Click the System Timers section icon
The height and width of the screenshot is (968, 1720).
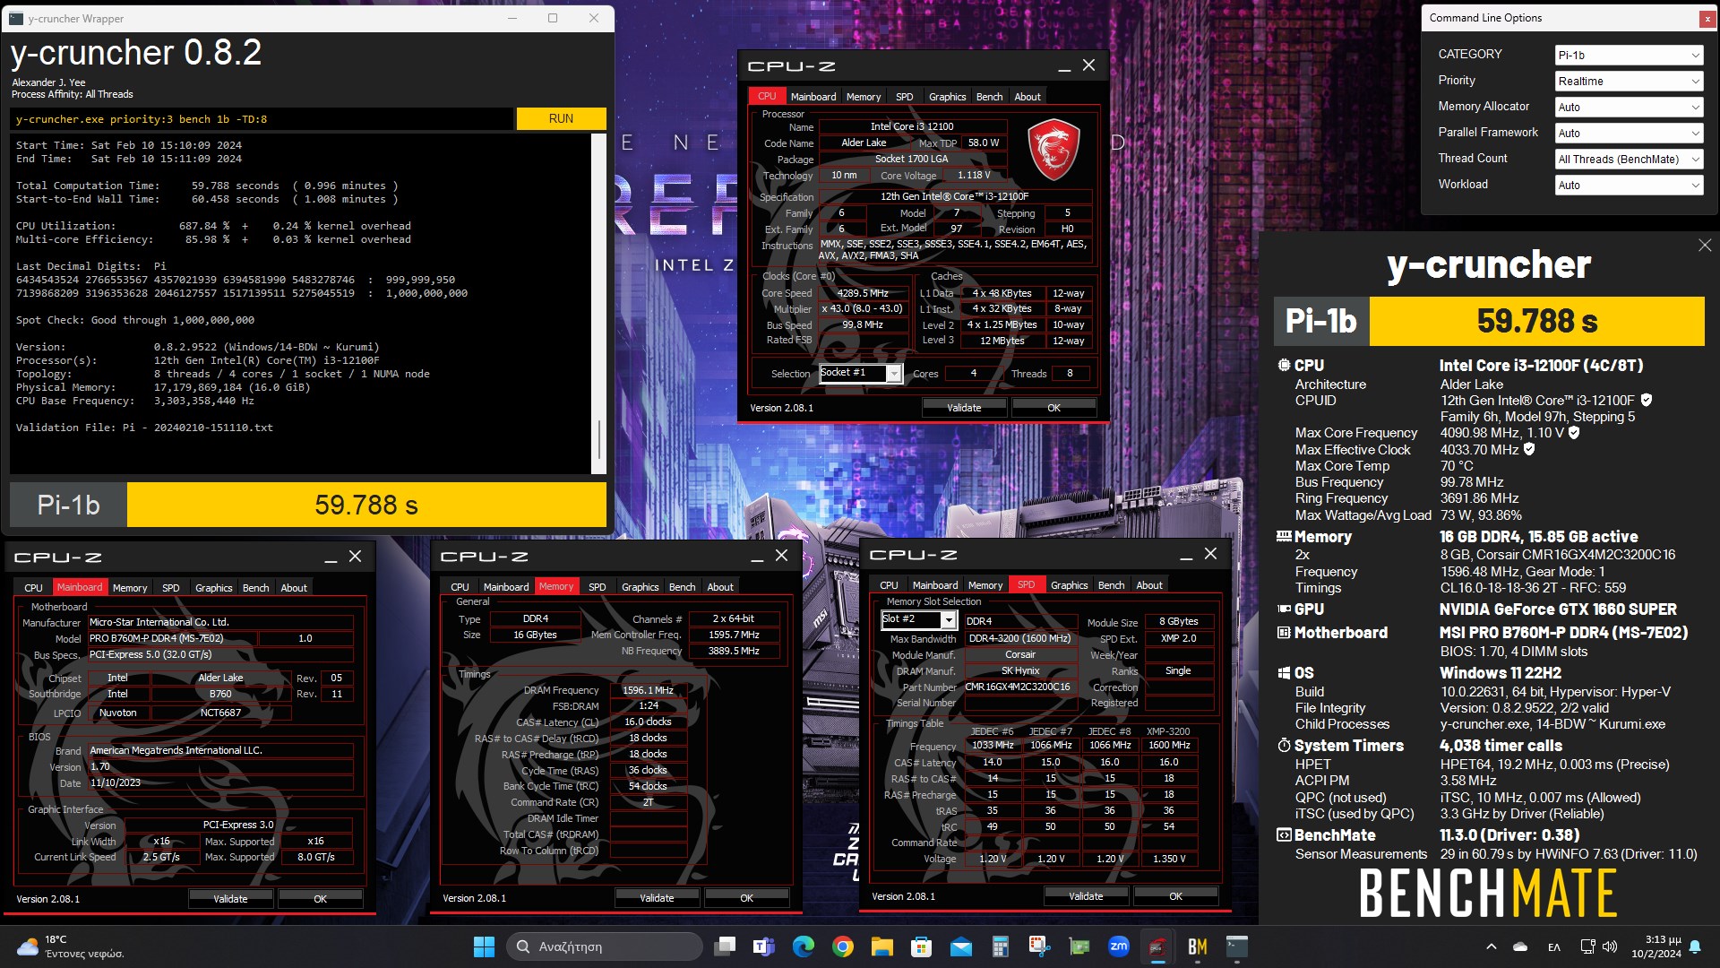tap(1284, 745)
